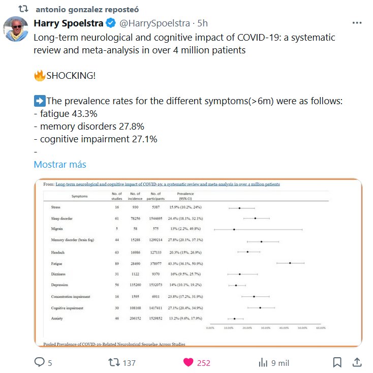Click the 252 likes count
The height and width of the screenshot is (373, 373).
pyautogui.click(x=203, y=363)
